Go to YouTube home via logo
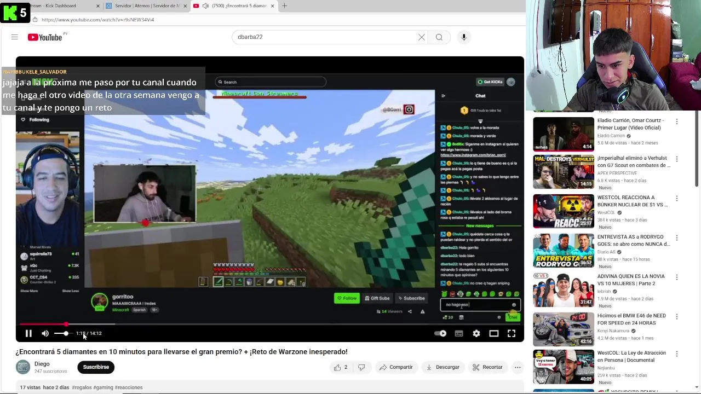The height and width of the screenshot is (394, 701). 45,37
